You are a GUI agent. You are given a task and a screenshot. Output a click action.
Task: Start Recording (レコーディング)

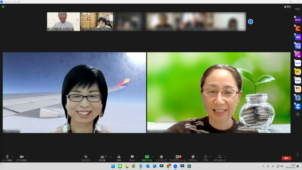pyautogui.click(x=161, y=158)
